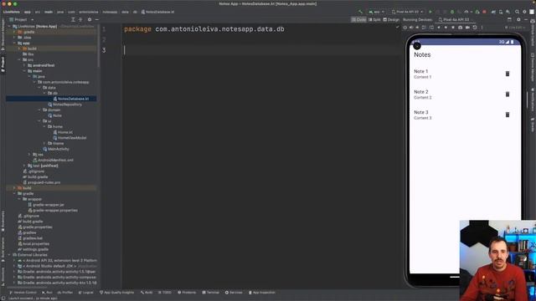536x301 pixels.
Task: Switch editor to Design view
Action: 391,19
